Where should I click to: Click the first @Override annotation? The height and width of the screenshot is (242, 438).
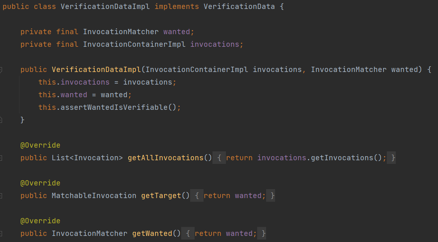[x=40, y=145]
